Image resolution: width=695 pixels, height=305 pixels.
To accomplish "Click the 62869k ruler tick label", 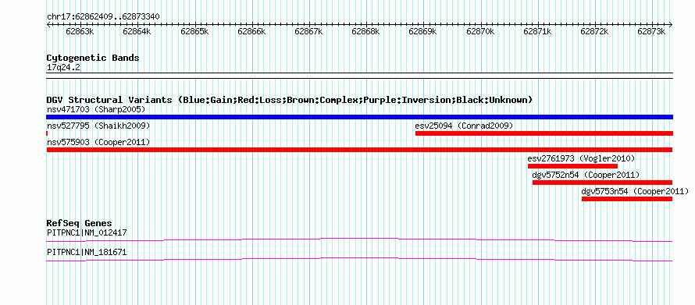I will 423,31.
